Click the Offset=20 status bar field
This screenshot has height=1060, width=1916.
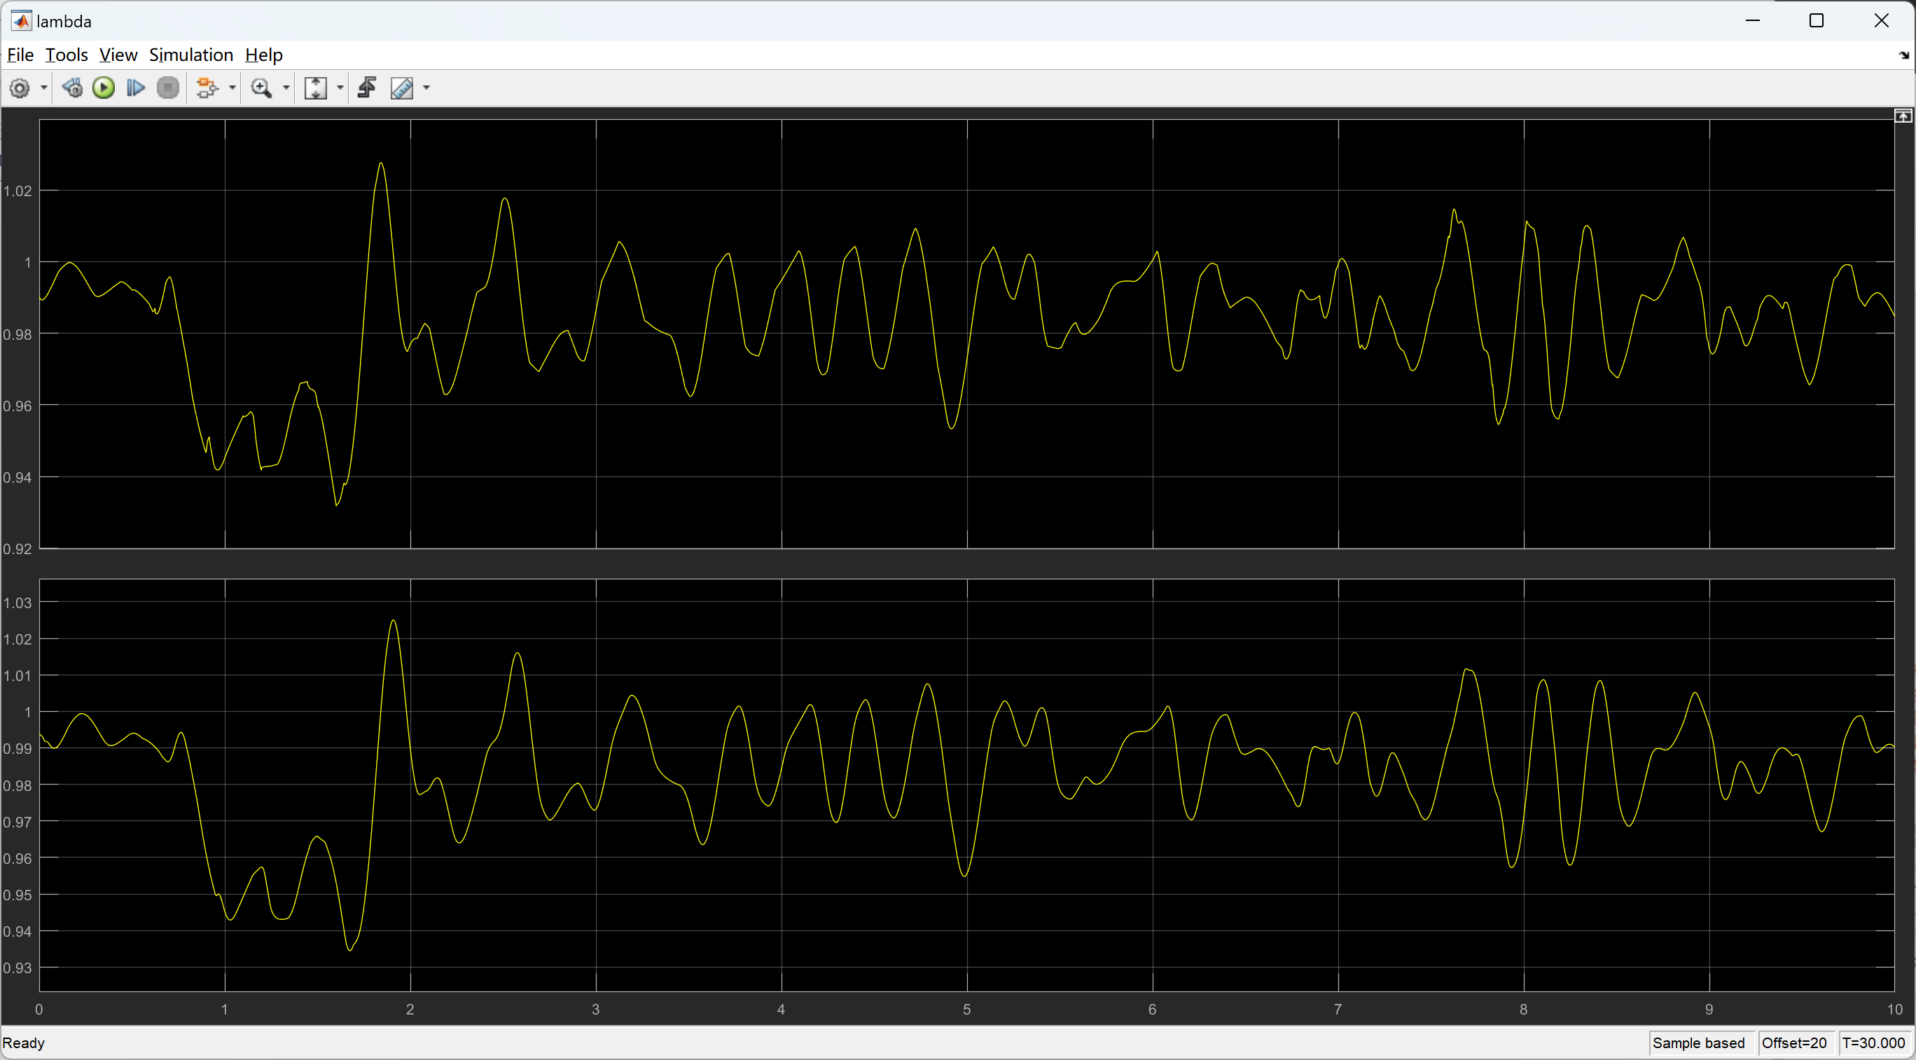[1794, 1043]
